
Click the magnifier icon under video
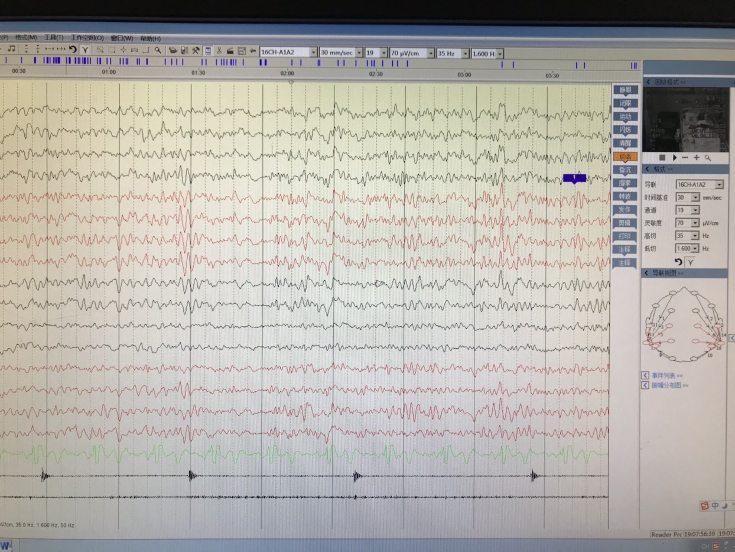[x=708, y=158]
